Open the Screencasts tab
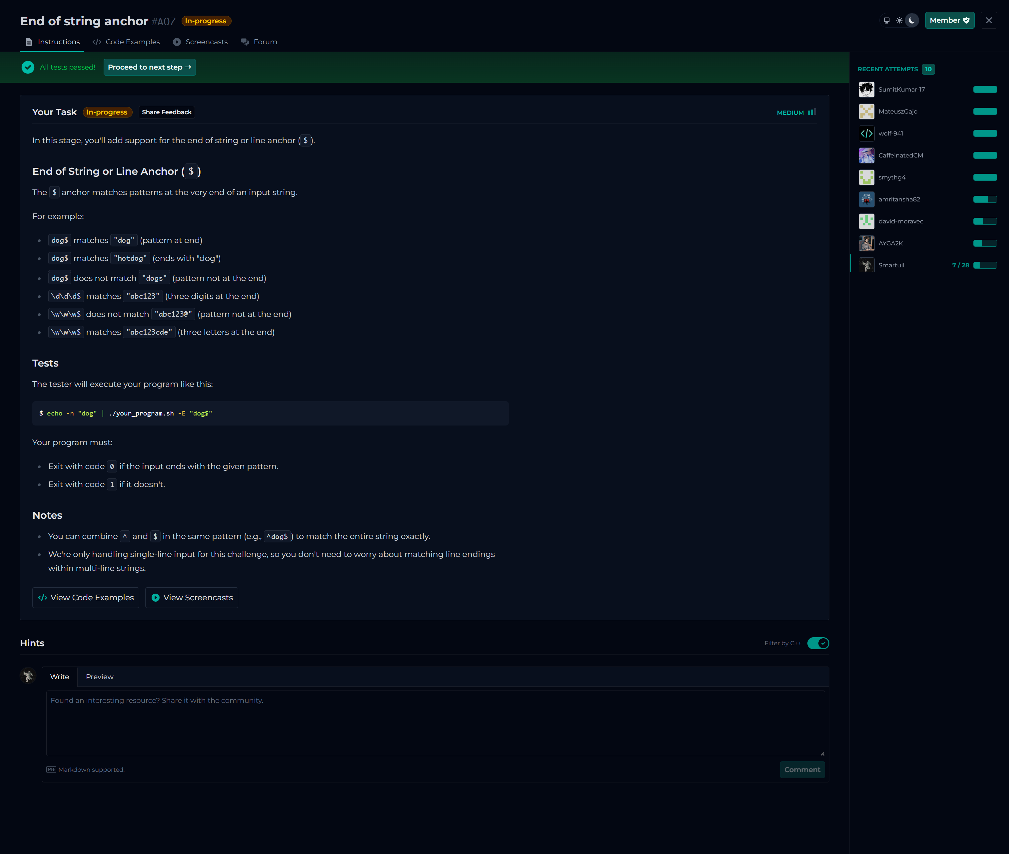1009x854 pixels. coord(200,42)
